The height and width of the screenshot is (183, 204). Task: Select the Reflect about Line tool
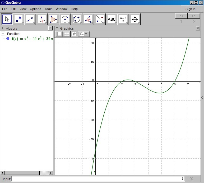point(100,19)
